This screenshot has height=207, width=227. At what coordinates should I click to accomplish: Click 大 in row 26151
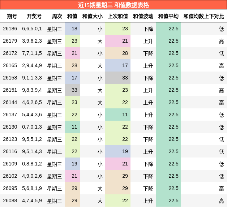pos(100,90)
